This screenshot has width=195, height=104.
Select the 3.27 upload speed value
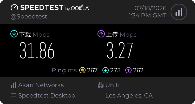pos(120,50)
